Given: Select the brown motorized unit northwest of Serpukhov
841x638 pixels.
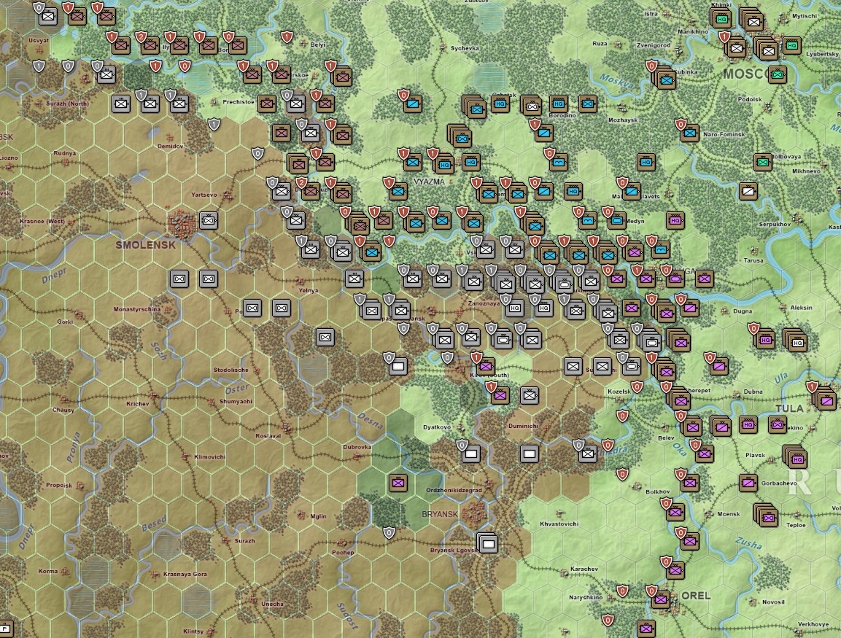Looking at the screenshot, I should pyautogui.click(x=748, y=191).
